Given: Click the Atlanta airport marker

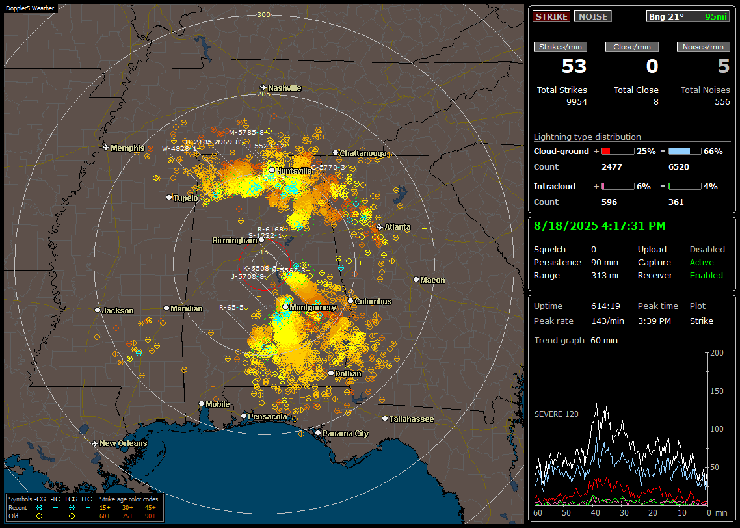Looking at the screenshot, I should point(380,227).
